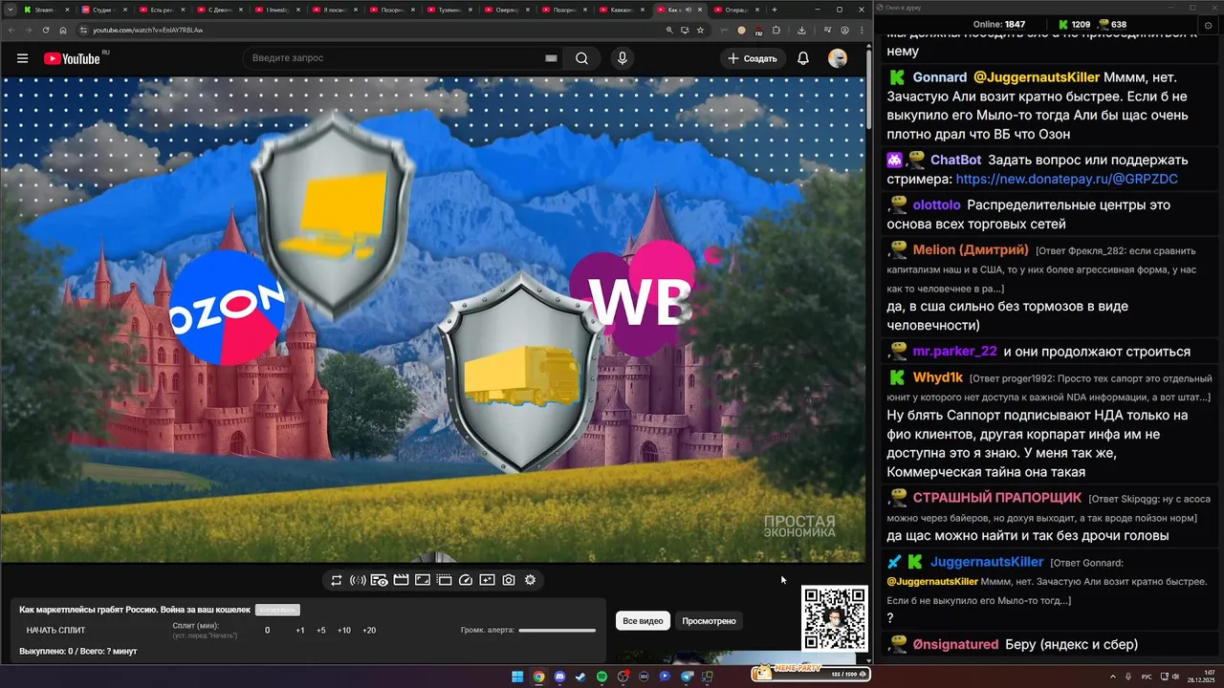Click the clapperboard icon in the player toolbar
The image size is (1224, 688).
pos(401,580)
